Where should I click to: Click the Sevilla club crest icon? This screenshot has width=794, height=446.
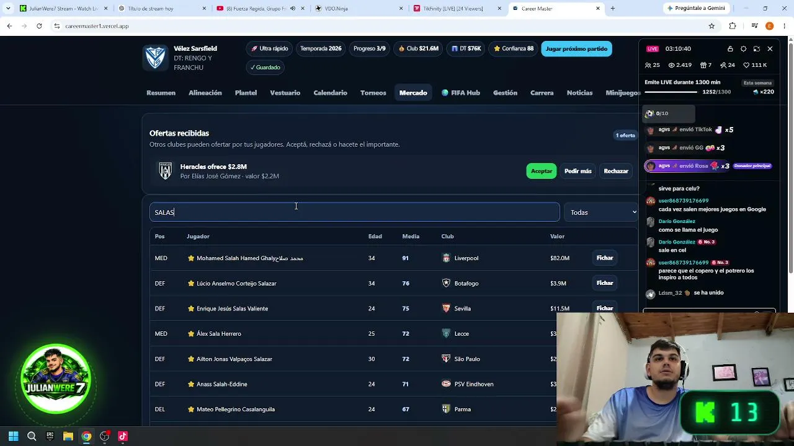tap(446, 308)
